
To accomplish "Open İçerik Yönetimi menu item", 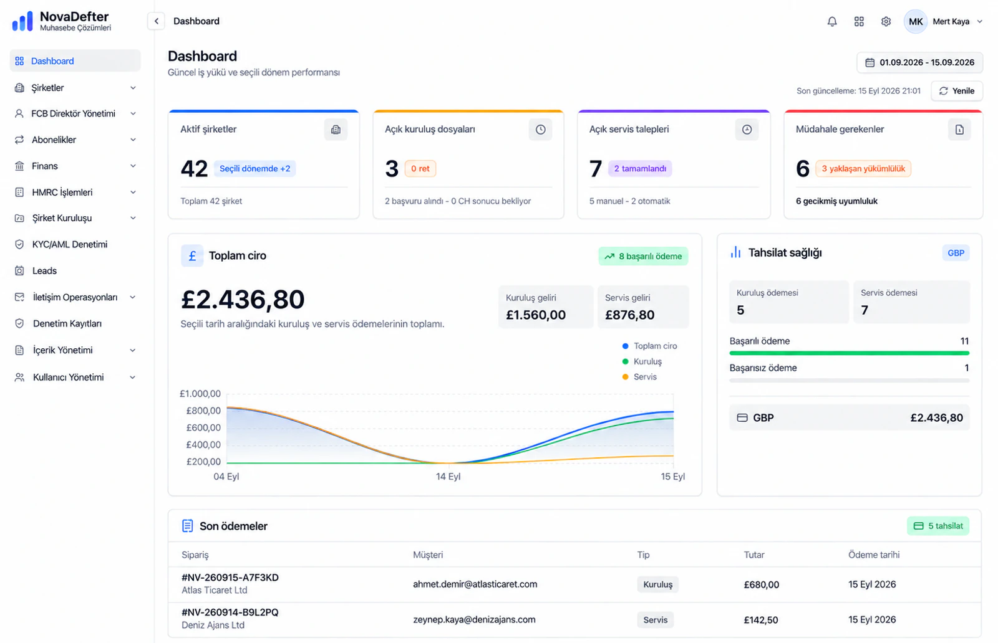I will pos(75,350).
